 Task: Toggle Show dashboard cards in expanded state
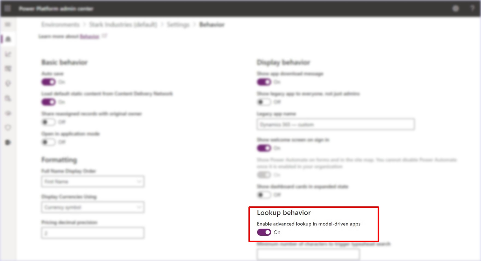[x=264, y=195]
